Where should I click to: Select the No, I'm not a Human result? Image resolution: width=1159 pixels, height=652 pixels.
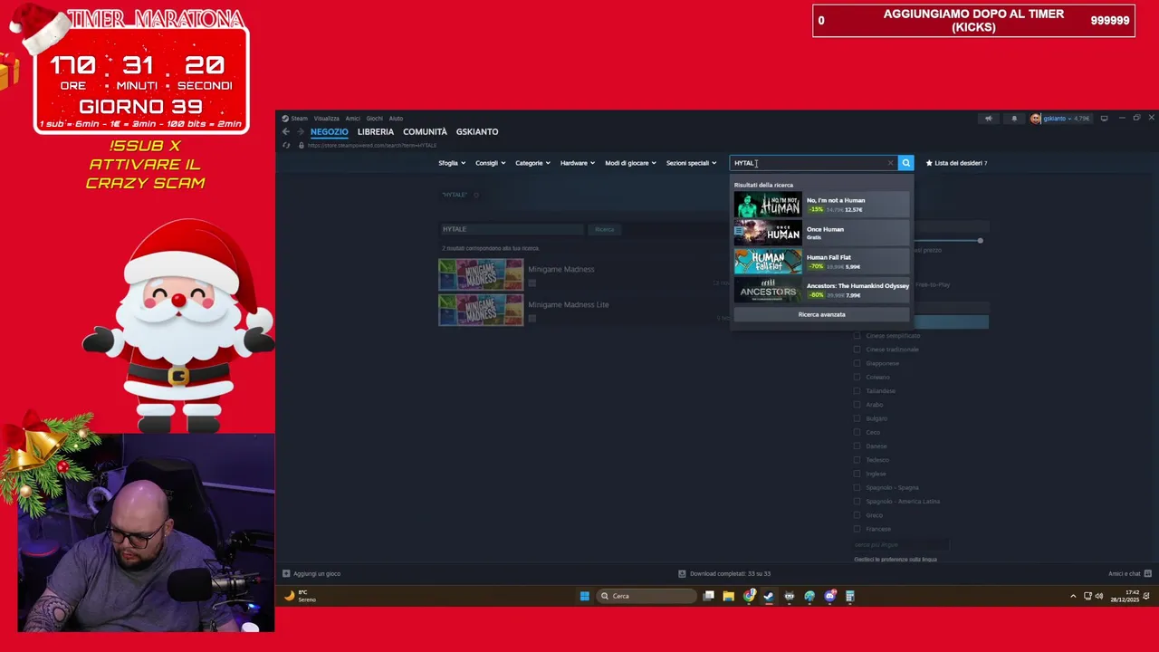click(821, 205)
